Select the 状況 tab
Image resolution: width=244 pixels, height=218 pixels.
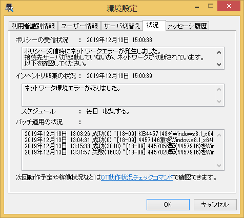(154, 25)
